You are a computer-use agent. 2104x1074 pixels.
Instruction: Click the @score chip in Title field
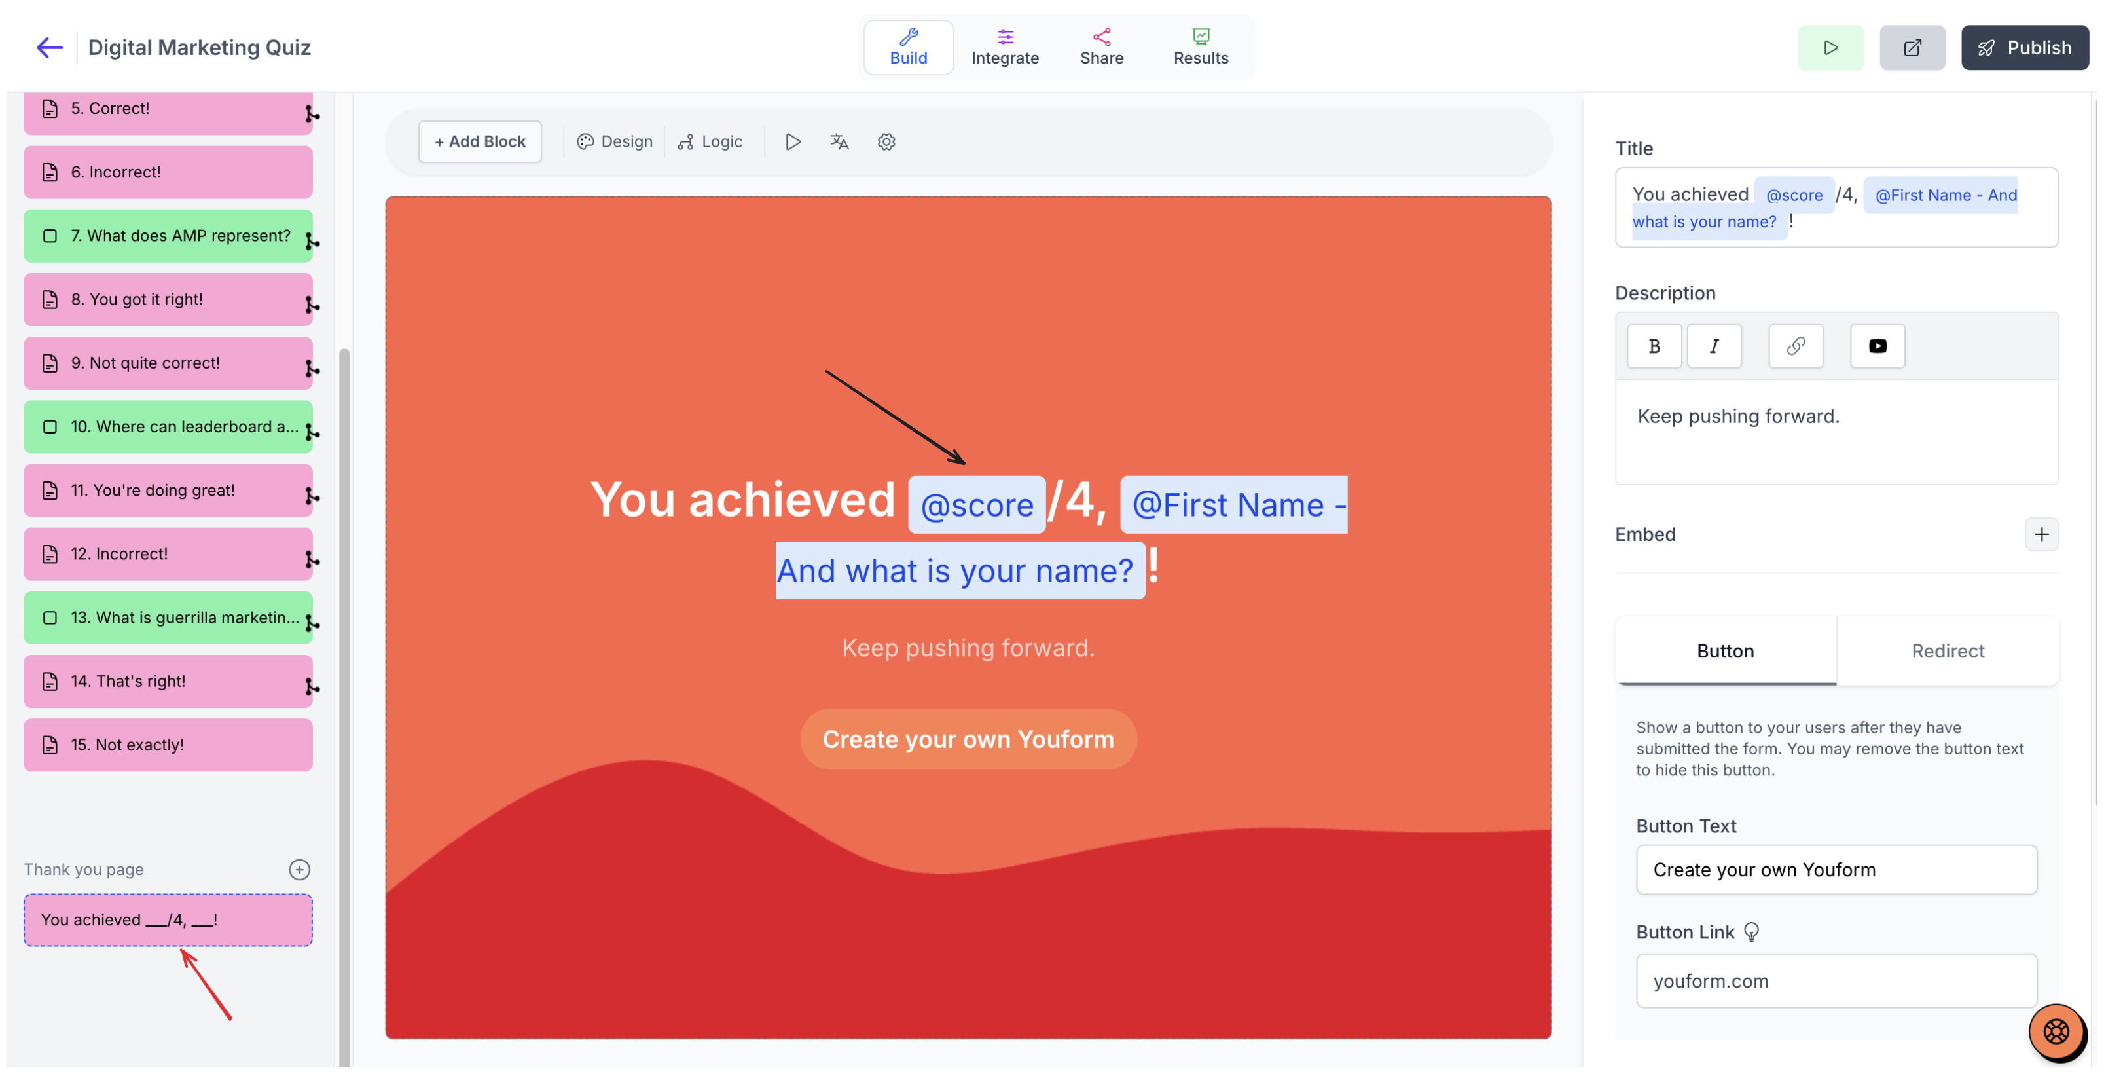pos(1793,195)
